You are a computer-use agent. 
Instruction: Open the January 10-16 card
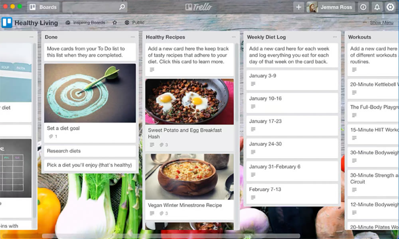292,103
